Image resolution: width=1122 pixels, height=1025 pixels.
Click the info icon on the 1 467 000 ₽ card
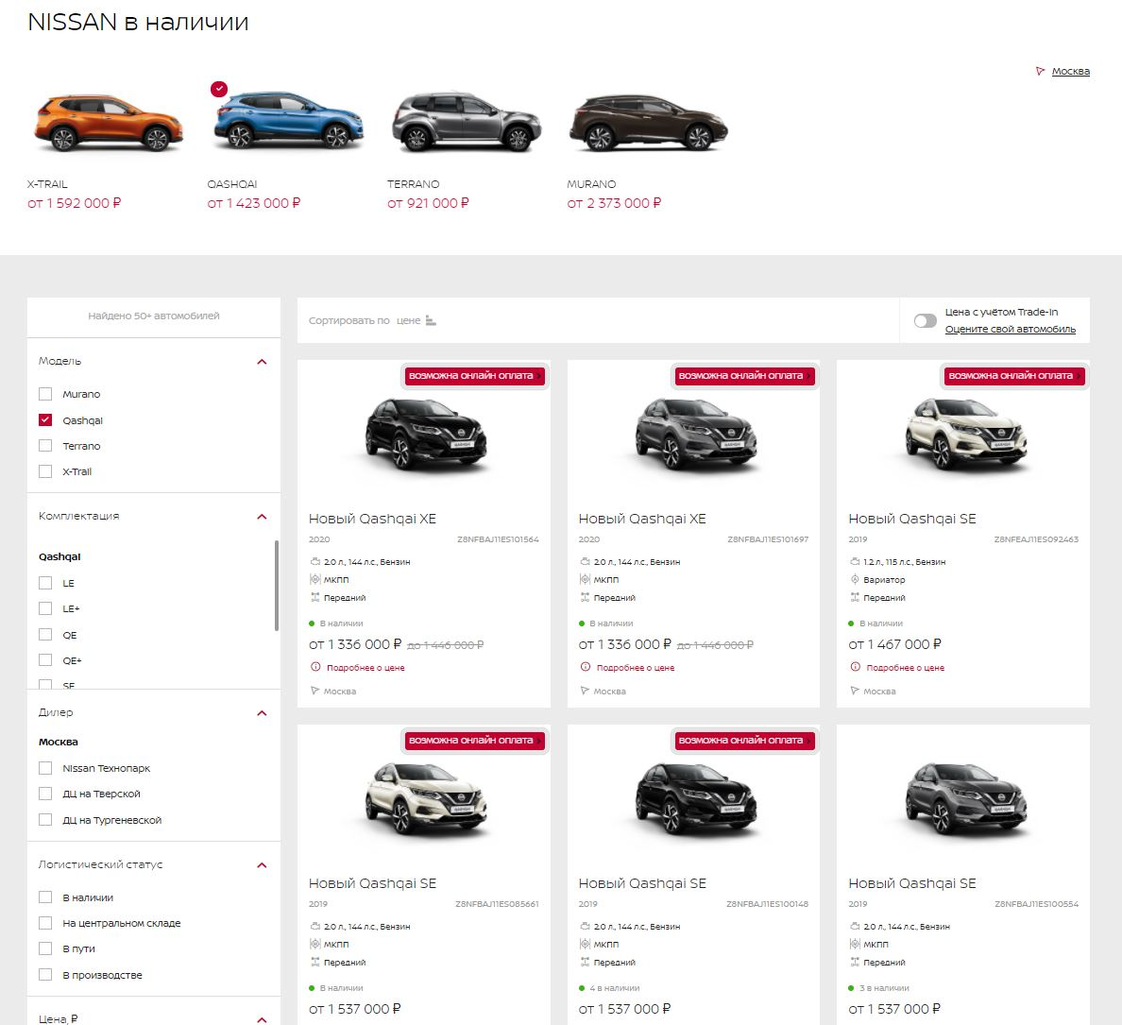click(855, 667)
